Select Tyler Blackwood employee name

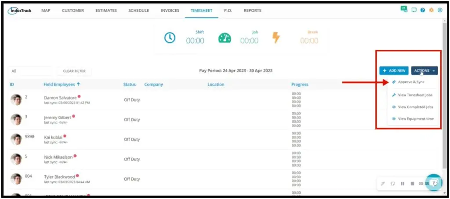point(59,177)
